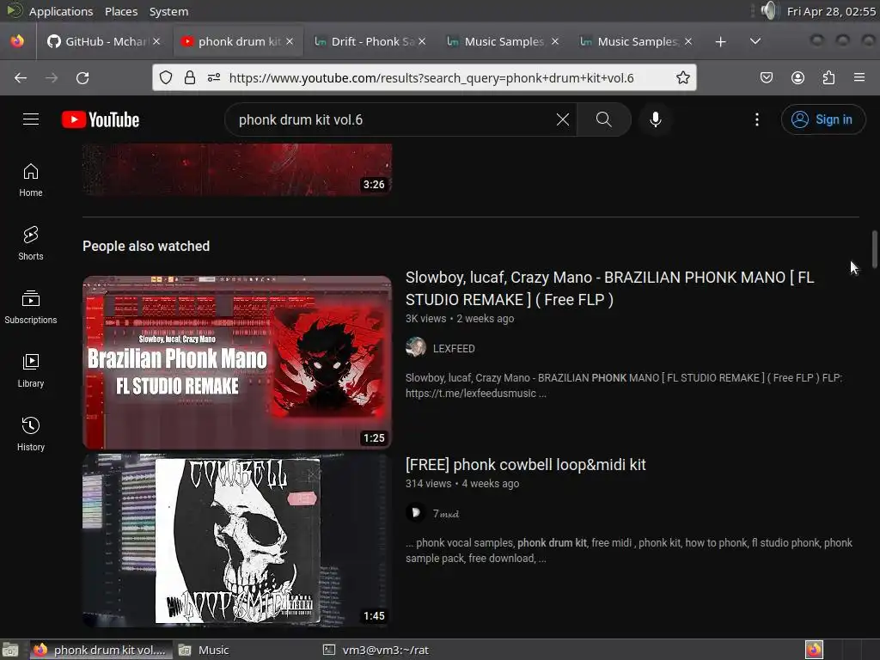Click the People also watched heading
The width and height of the screenshot is (880, 660).
pyautogui.click(x=146, y=246)
